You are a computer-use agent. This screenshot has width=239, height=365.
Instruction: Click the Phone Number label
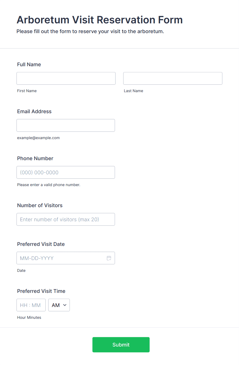click(x=35, y=158)
